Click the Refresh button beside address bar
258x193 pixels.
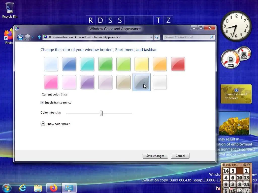coord(157,37)
